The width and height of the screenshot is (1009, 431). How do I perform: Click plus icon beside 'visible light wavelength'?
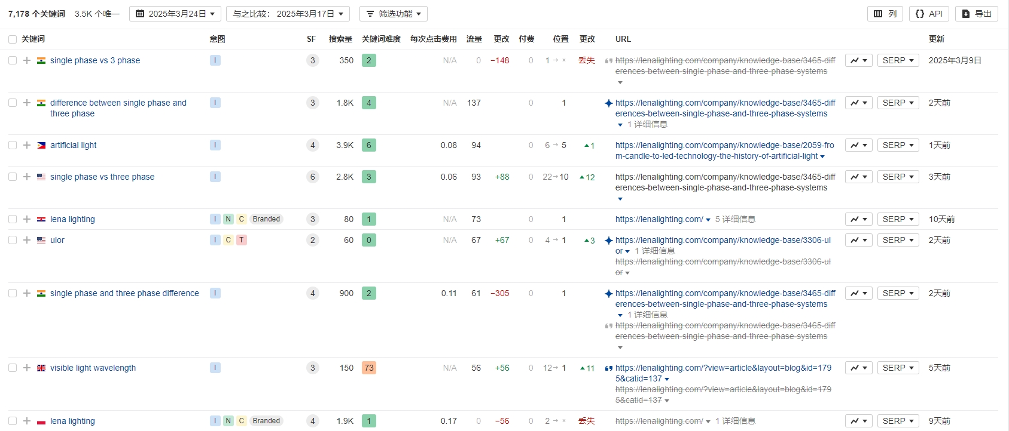27,368
